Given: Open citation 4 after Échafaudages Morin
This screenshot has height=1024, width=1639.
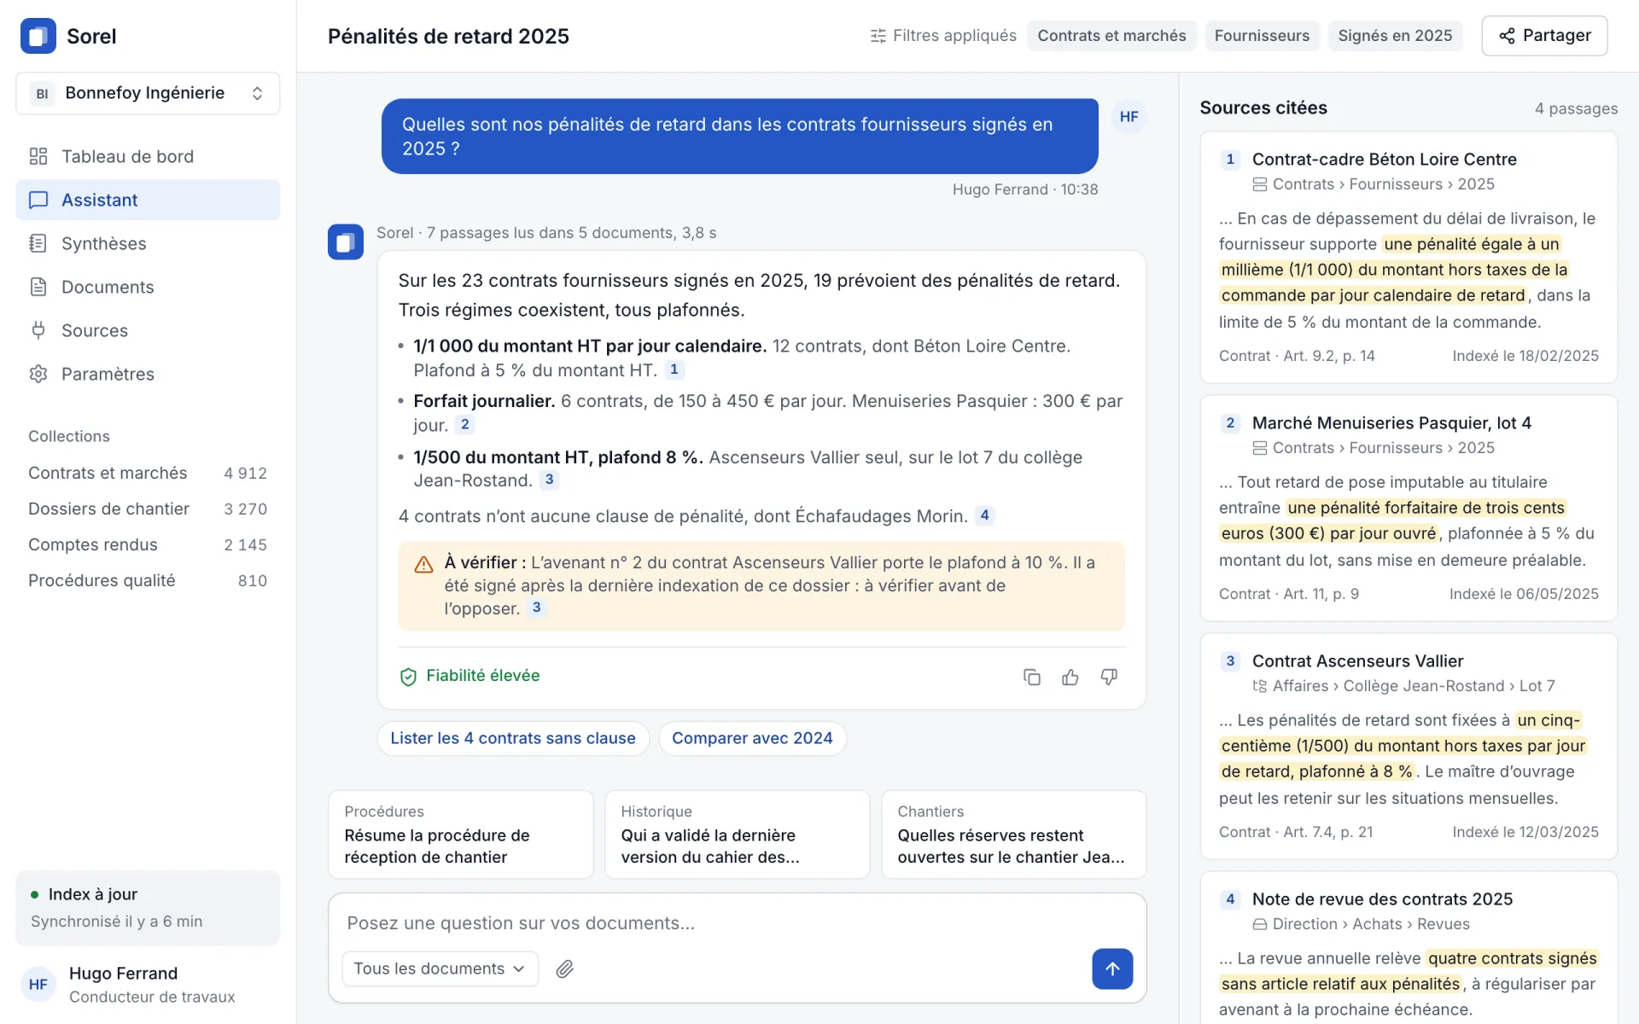Looking at the screenshot, I should tap(984, 515).
